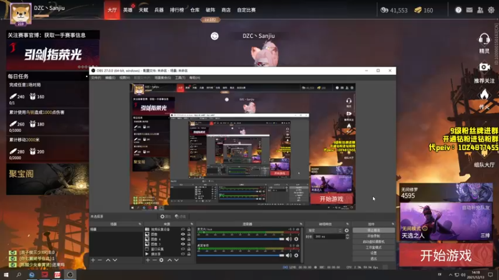Viewport: 499px width, 280px height.
Task: Open the 精灵 headset icon on right side
Action: click(x=484, y=40)
